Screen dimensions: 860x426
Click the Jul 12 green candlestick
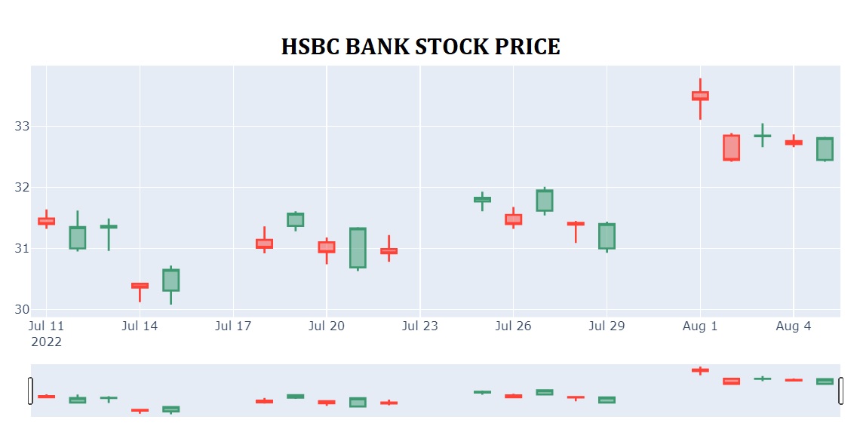77,238
